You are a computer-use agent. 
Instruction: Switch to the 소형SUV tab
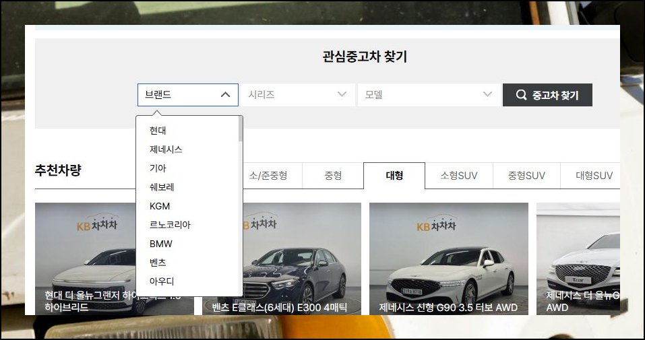(459, 176)
